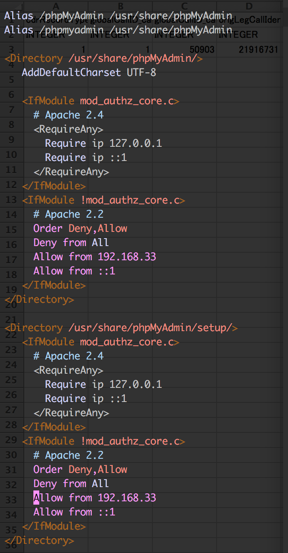Click 'Allow from ::1' in setup Directory block
The height and width of the screenshot is (553, 288).
tap(74, 512)
